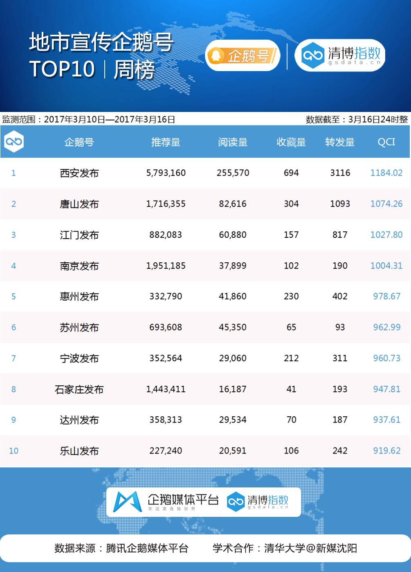Check the 转发量 column selector
The height and width of the screenshot is (572, 411).
339,142
